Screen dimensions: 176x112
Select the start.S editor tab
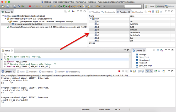[x=8, y=51]
